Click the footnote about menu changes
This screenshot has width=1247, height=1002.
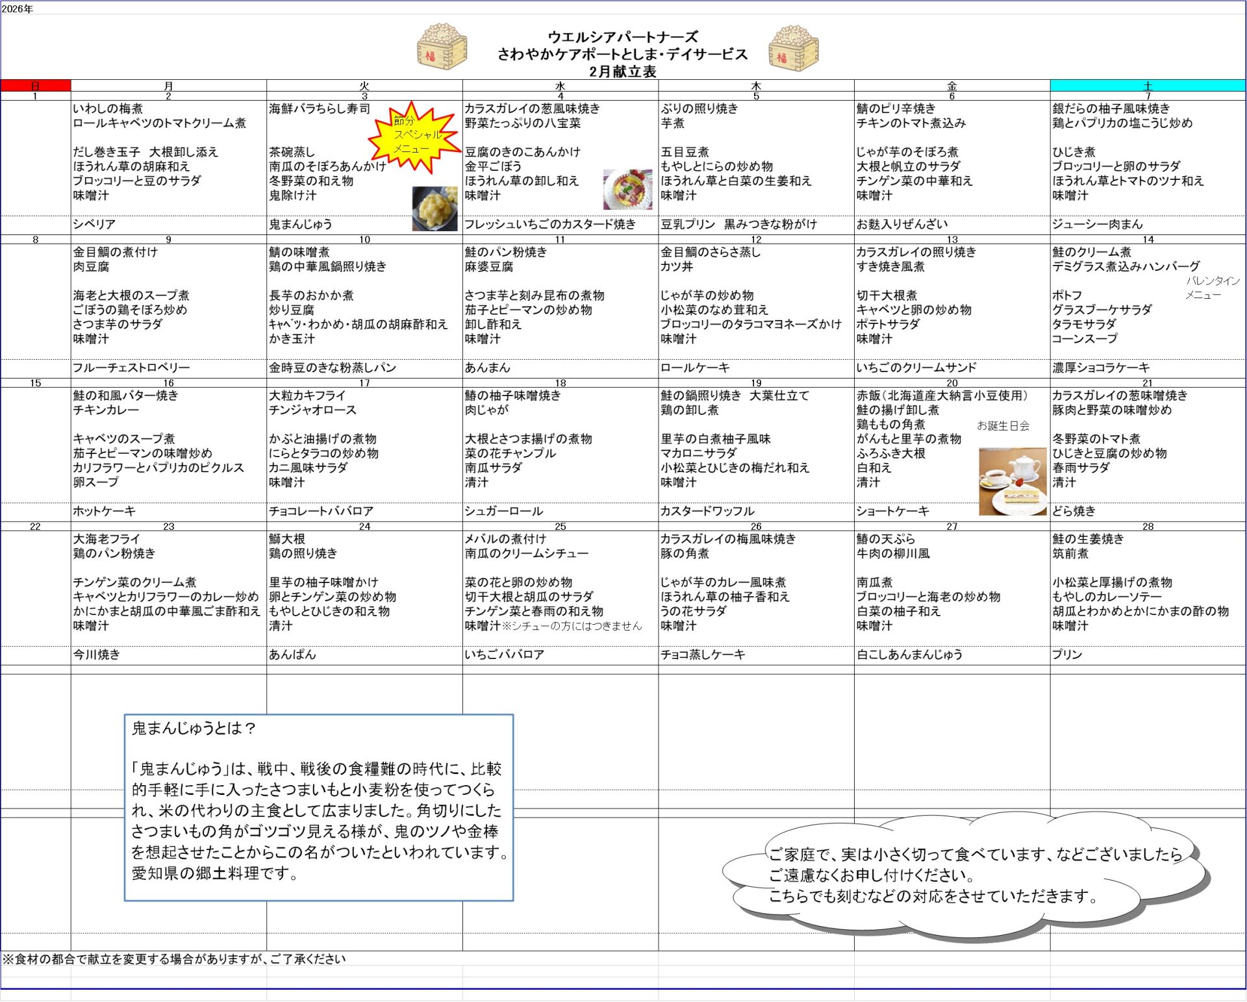tap(174, 959)
